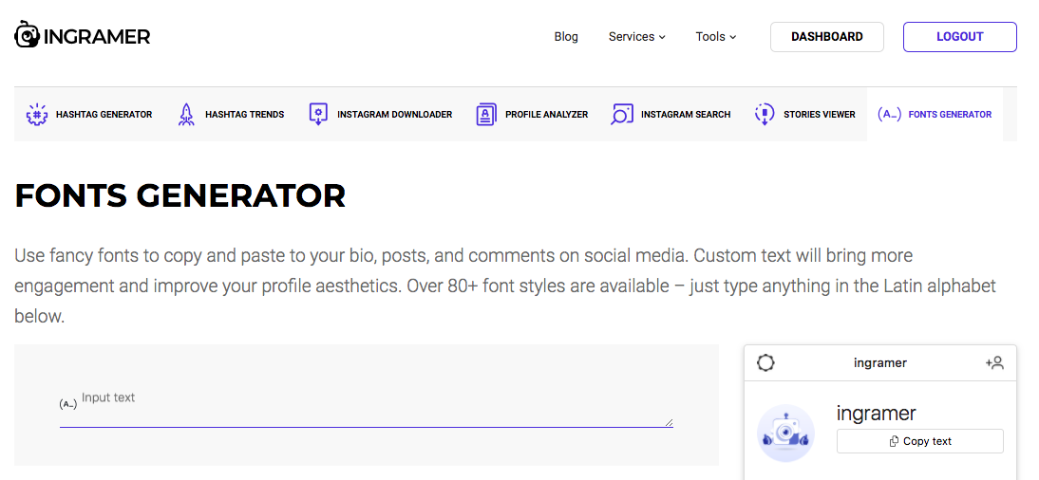This screenshot has height=480, width=1039.
Task: Click the Instagram Search magnifier icon
Action: [x=621, y=114]
